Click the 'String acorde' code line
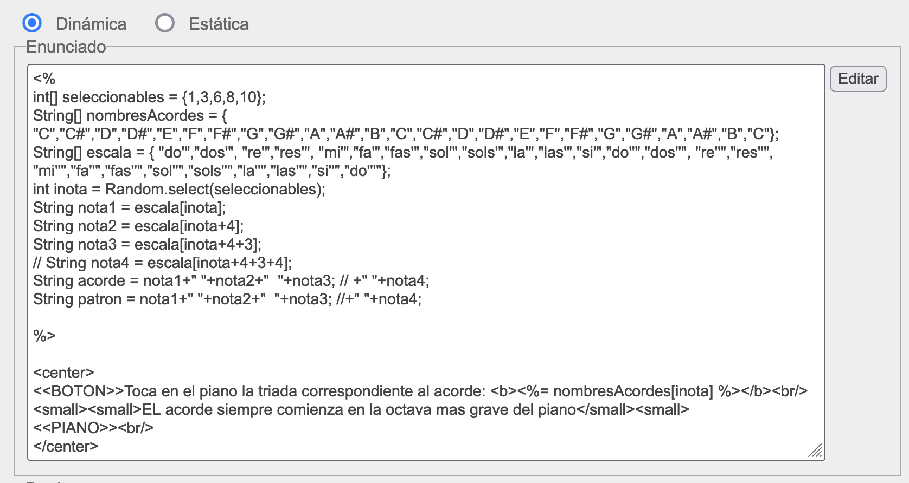Screen dimensions: 909x483 231,281
